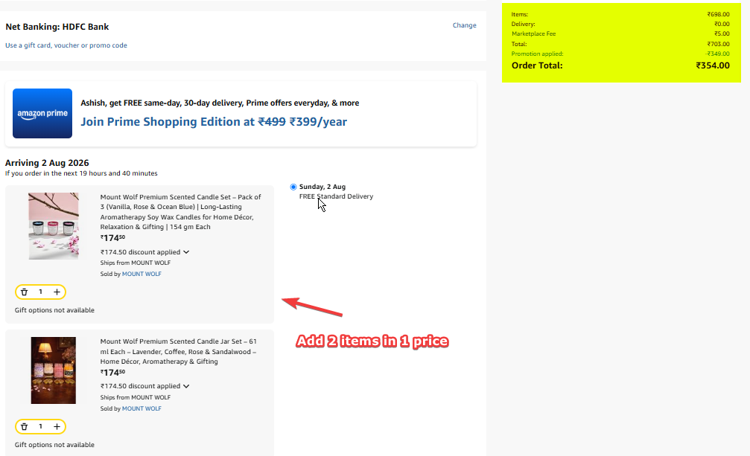
Task: Open MOUNT WOLF seller for Candle Set Pack of 3
Action: 142,274
